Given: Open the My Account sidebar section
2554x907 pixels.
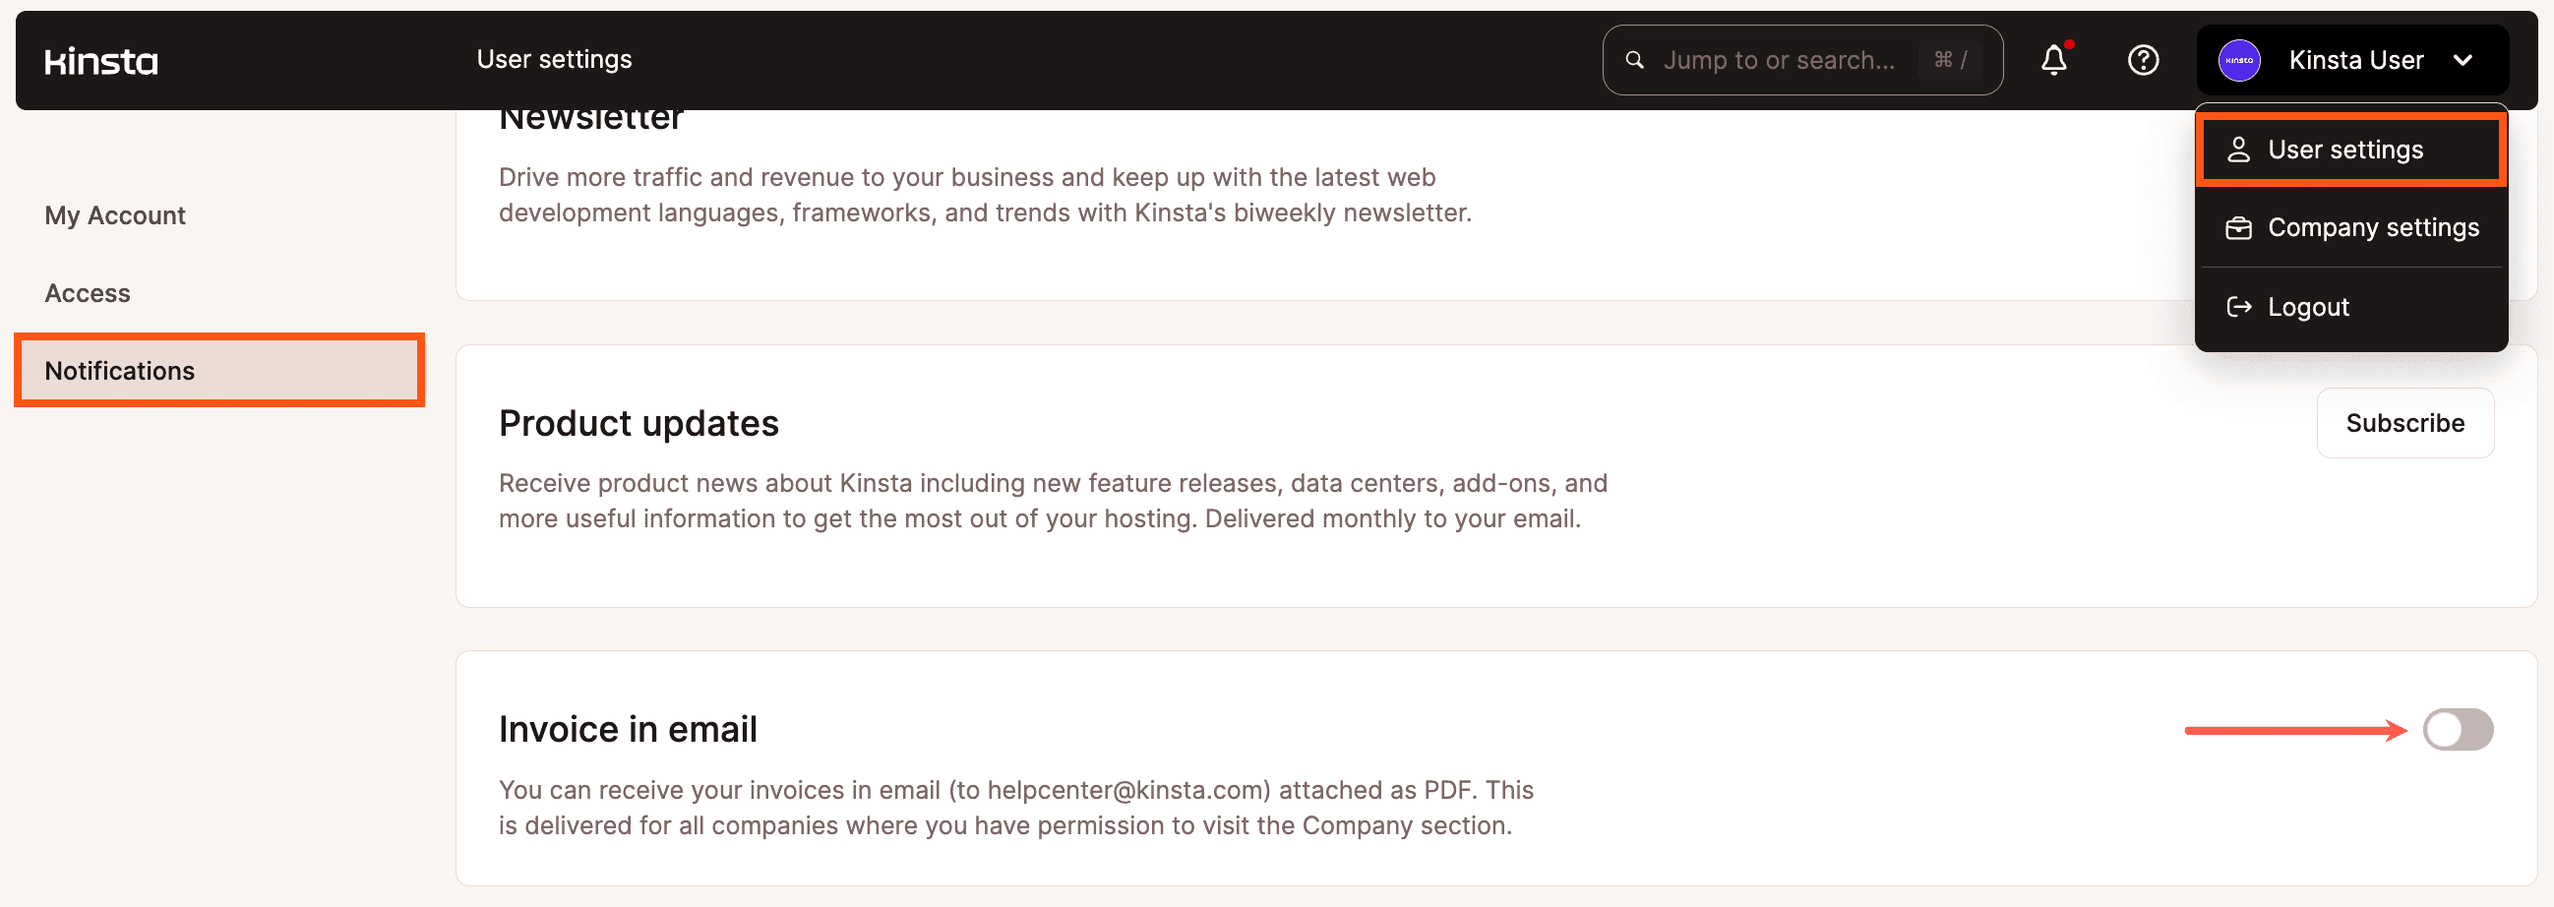Looking at the screenshot, I should pyautogui.click(x=115, y=216).
